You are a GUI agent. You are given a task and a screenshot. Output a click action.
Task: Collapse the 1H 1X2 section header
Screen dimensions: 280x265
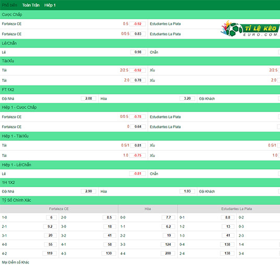click(x=140, y=183)
